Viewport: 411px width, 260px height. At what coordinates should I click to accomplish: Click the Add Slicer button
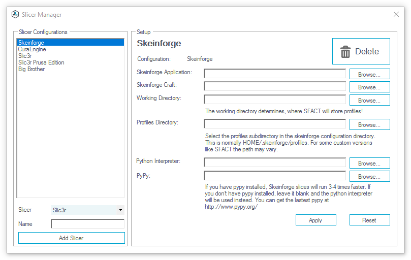[x=71, y=238]
